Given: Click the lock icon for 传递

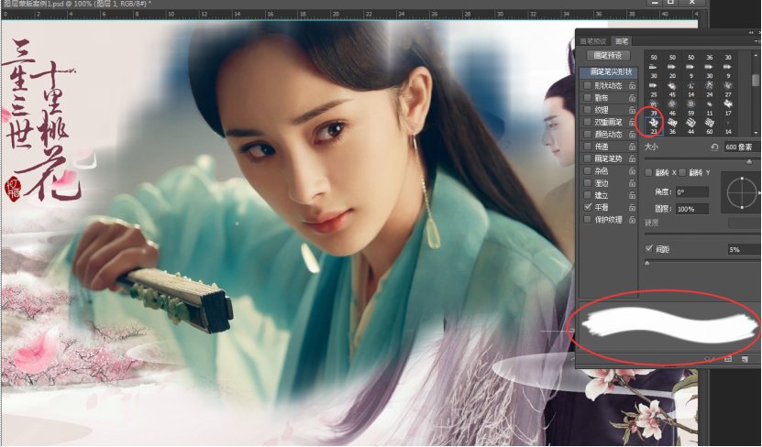Looking at the screenshot, I should (632, 146).
